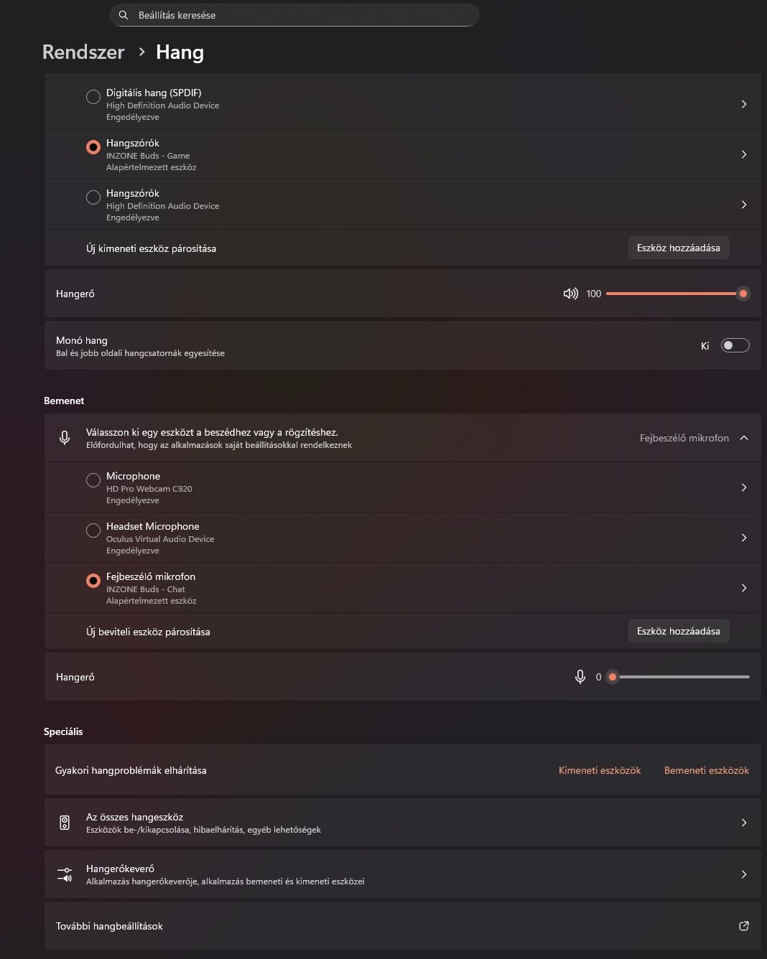
Task: Click the microphone input volume slider
Action: click(x=681, y=677)
